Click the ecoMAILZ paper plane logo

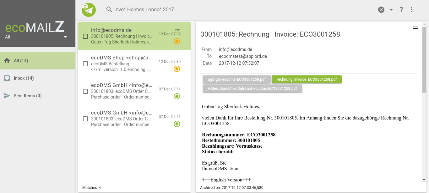coord(89,10)
